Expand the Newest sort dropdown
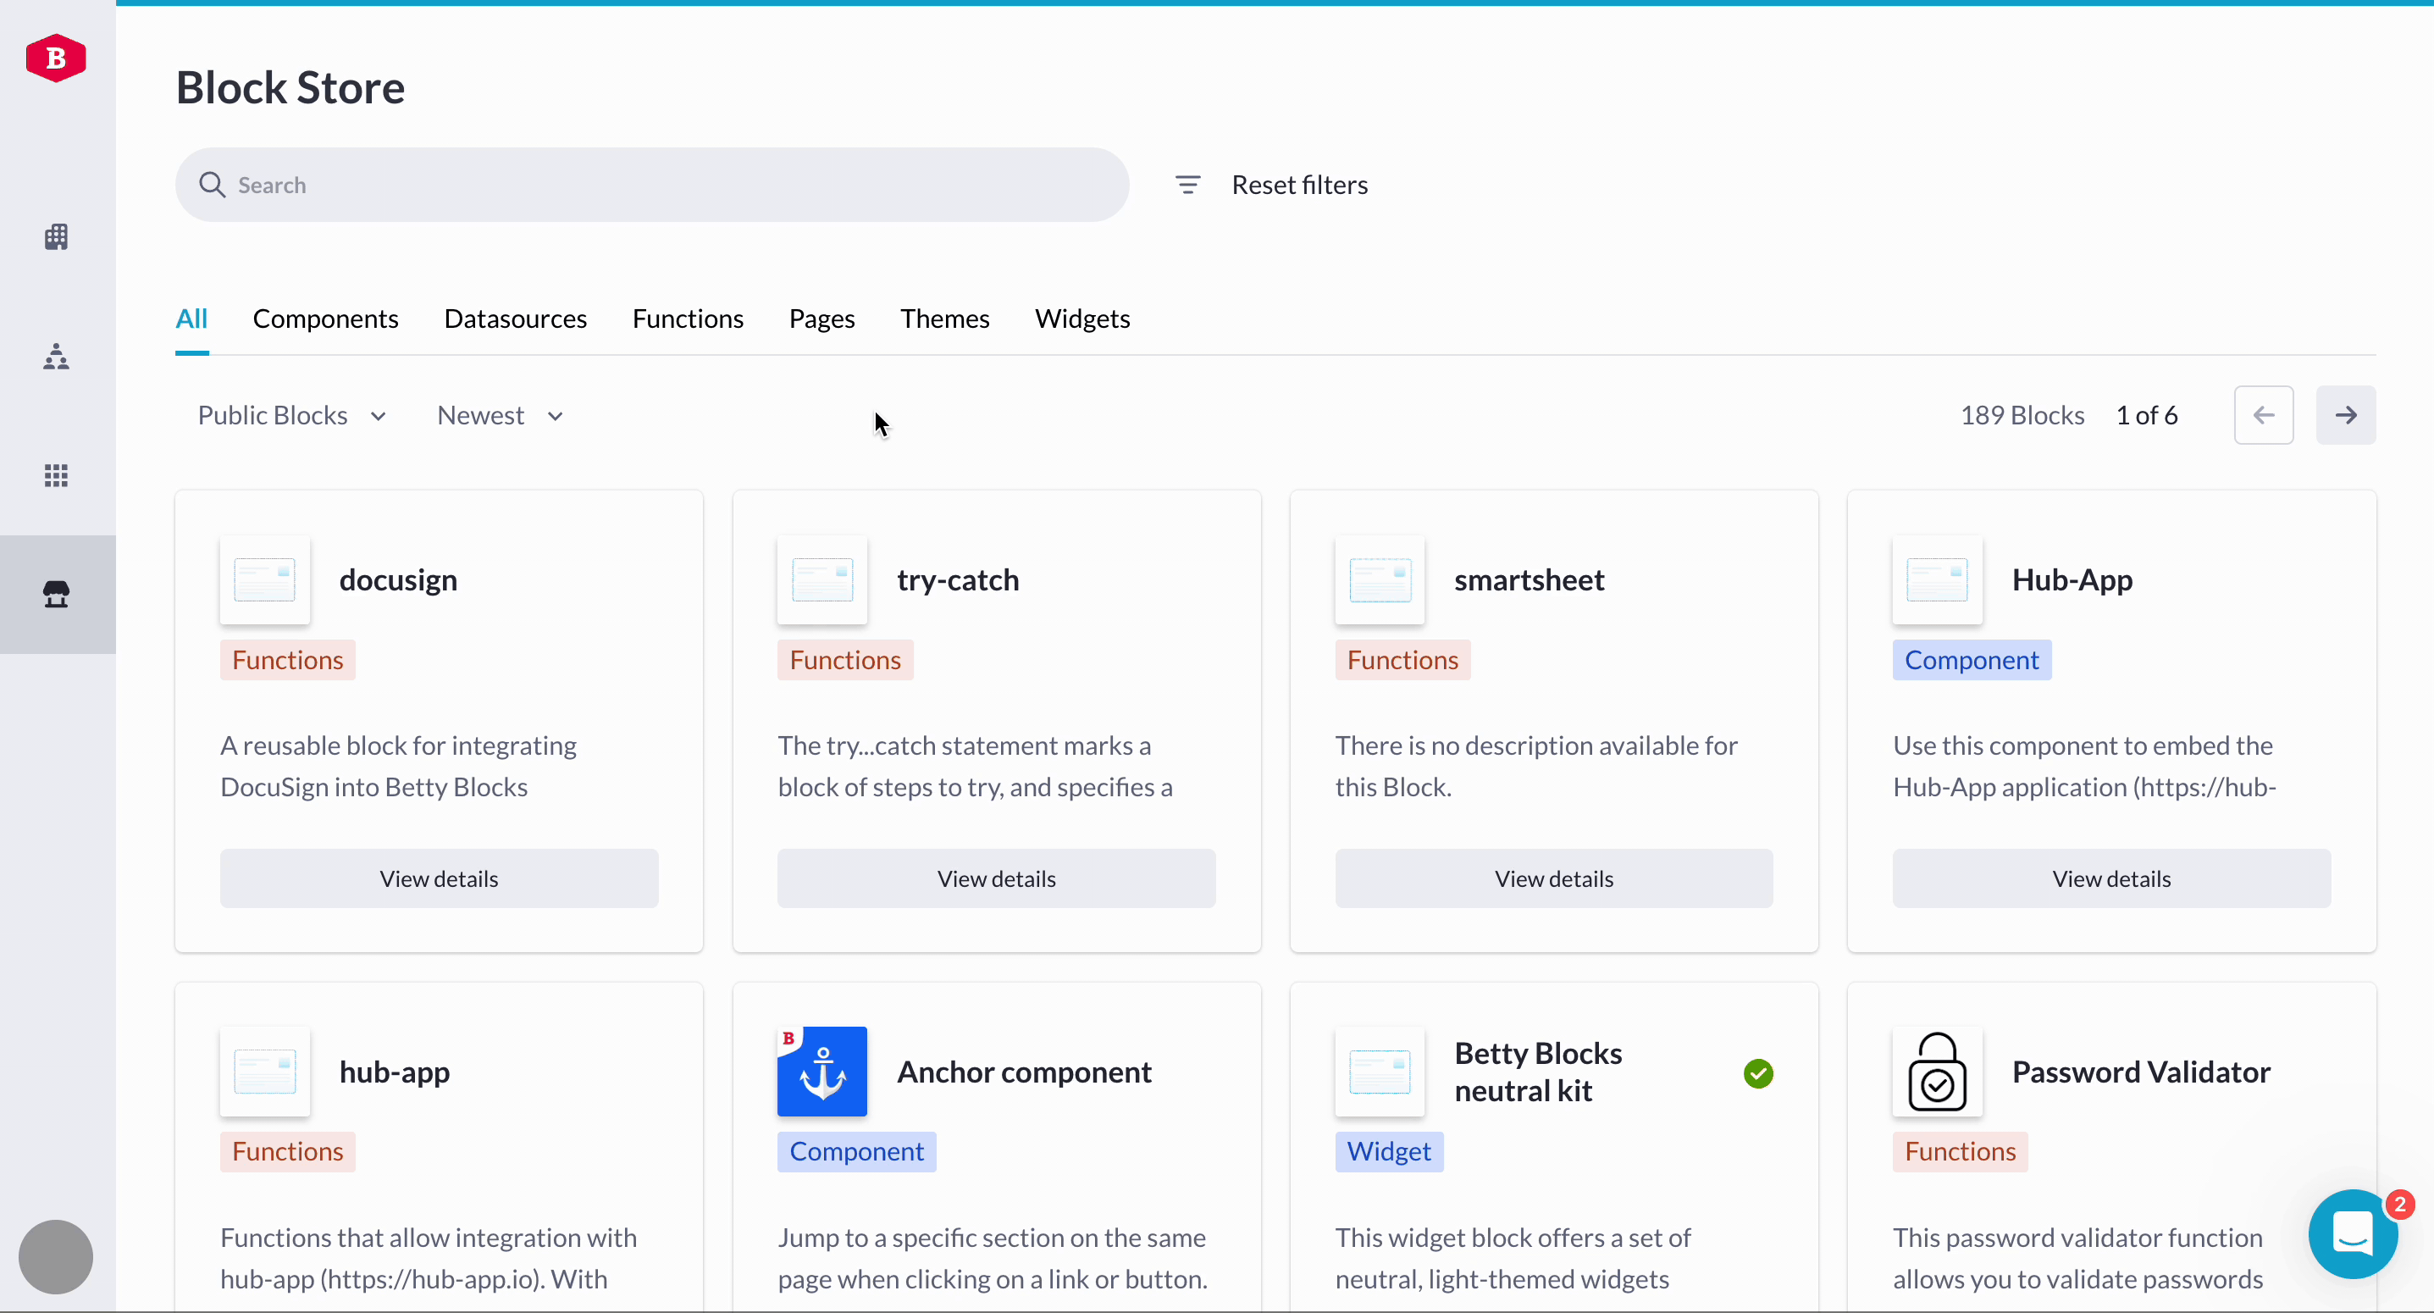Viewport: 2434px width, 1313px height. pos(500,415)
